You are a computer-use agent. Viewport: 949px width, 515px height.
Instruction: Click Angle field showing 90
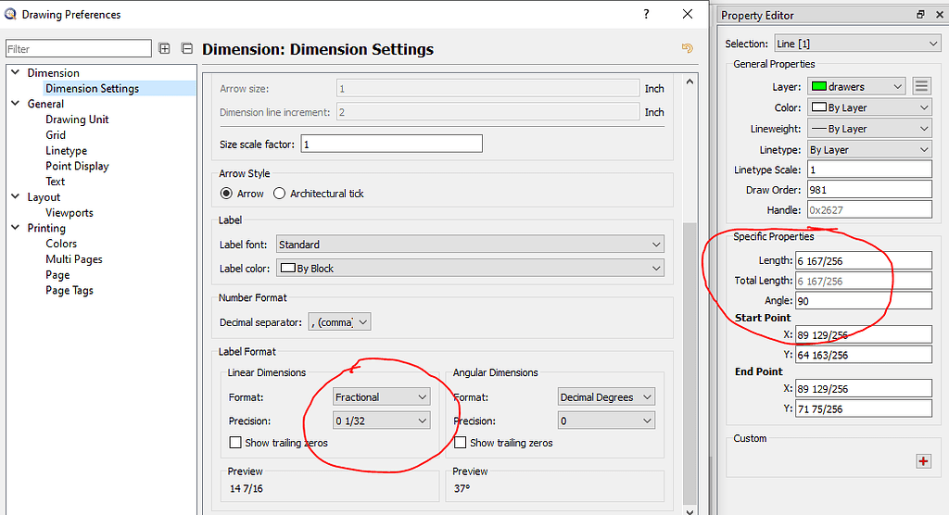pyautogui.click(x=864, y=301)
